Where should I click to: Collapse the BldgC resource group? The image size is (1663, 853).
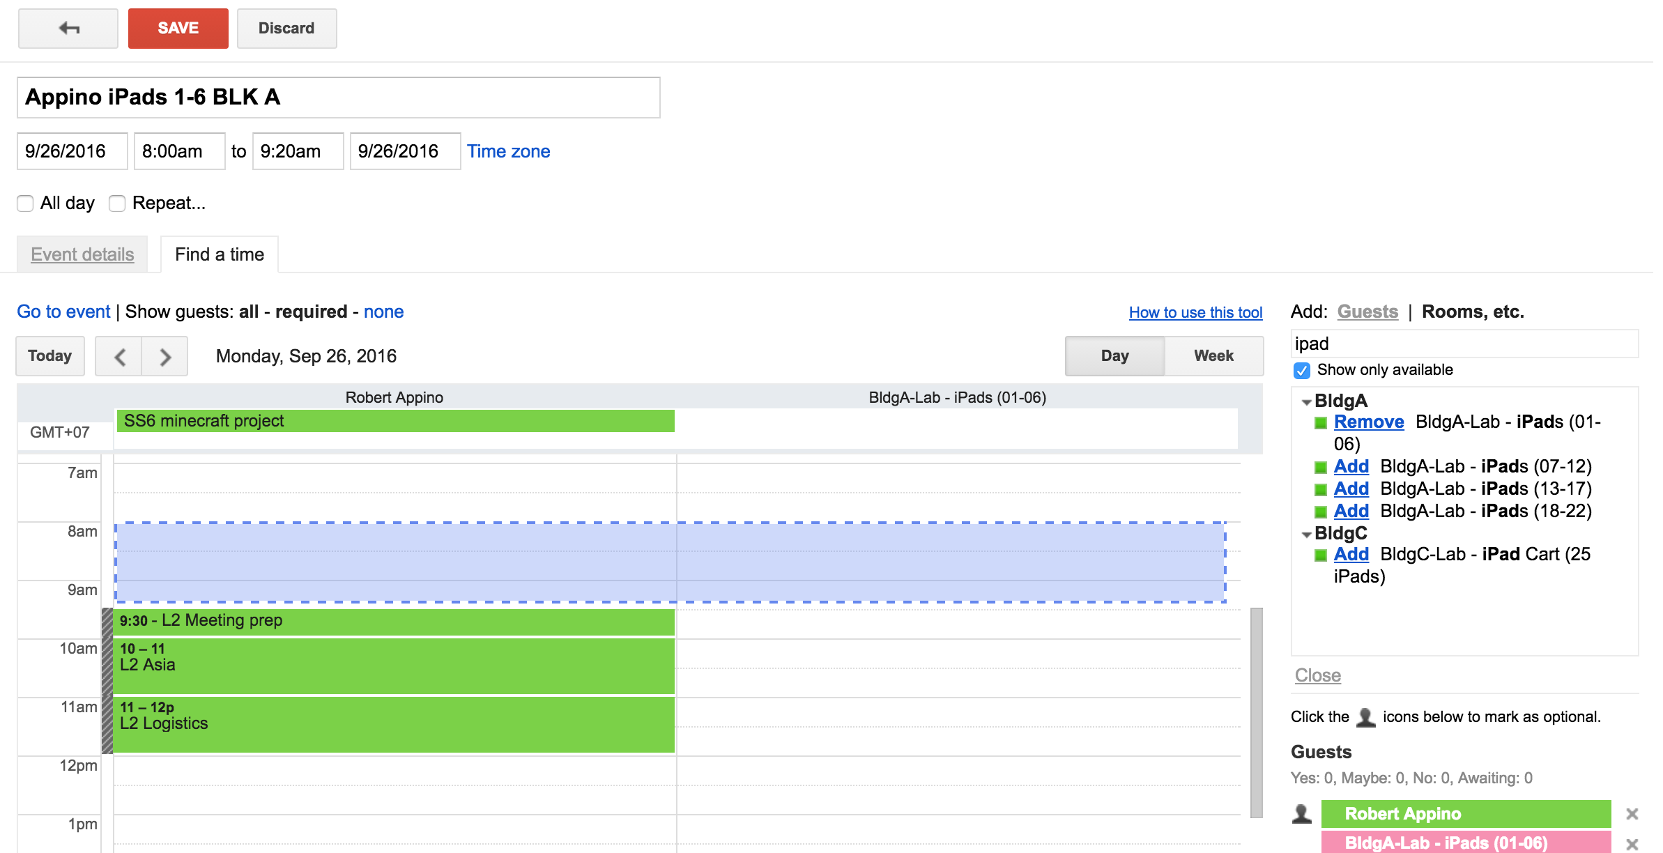pos(1306,535)
